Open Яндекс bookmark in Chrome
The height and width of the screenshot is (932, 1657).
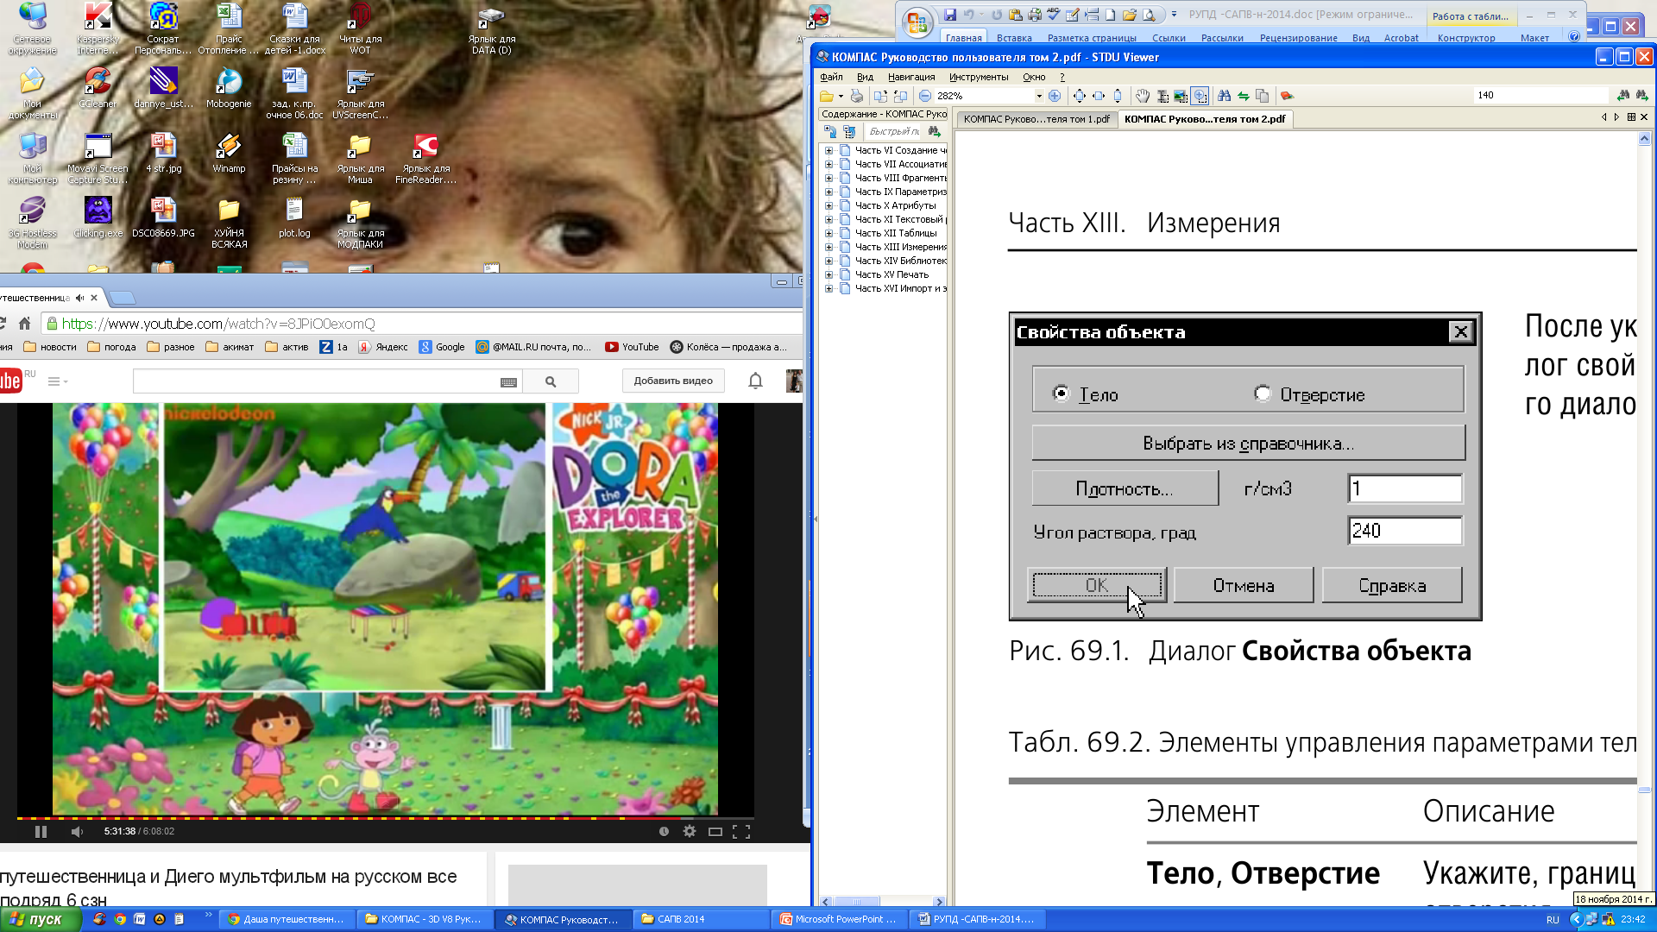coord(383,347)
